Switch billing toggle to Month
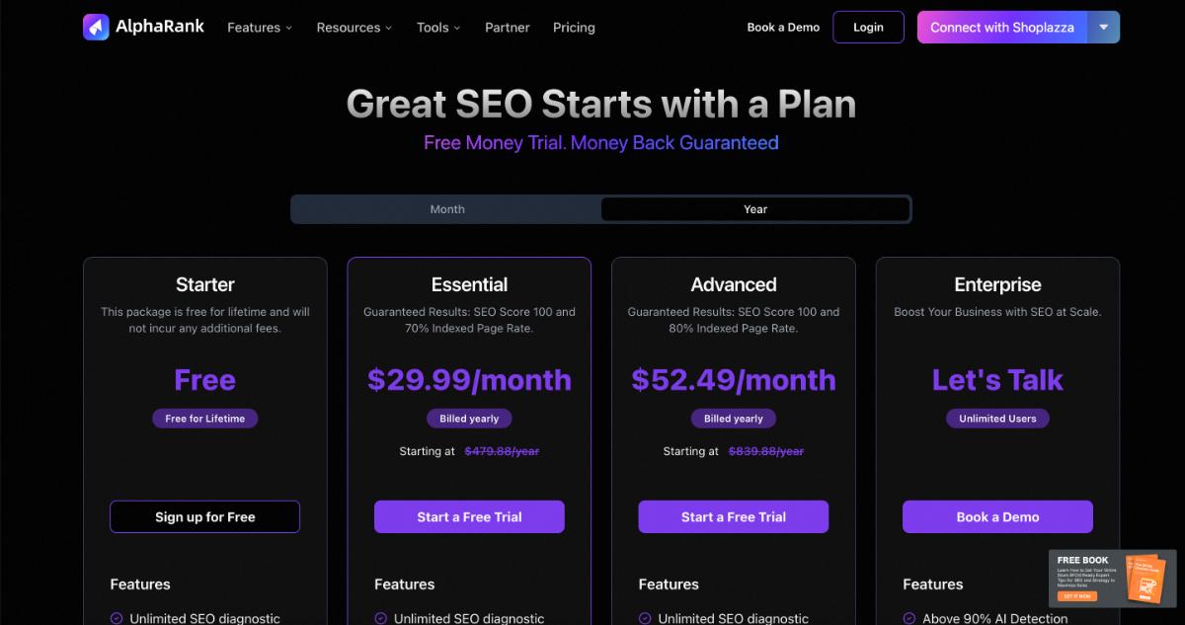Viewport: 1185px width, 625px height. 446,209
